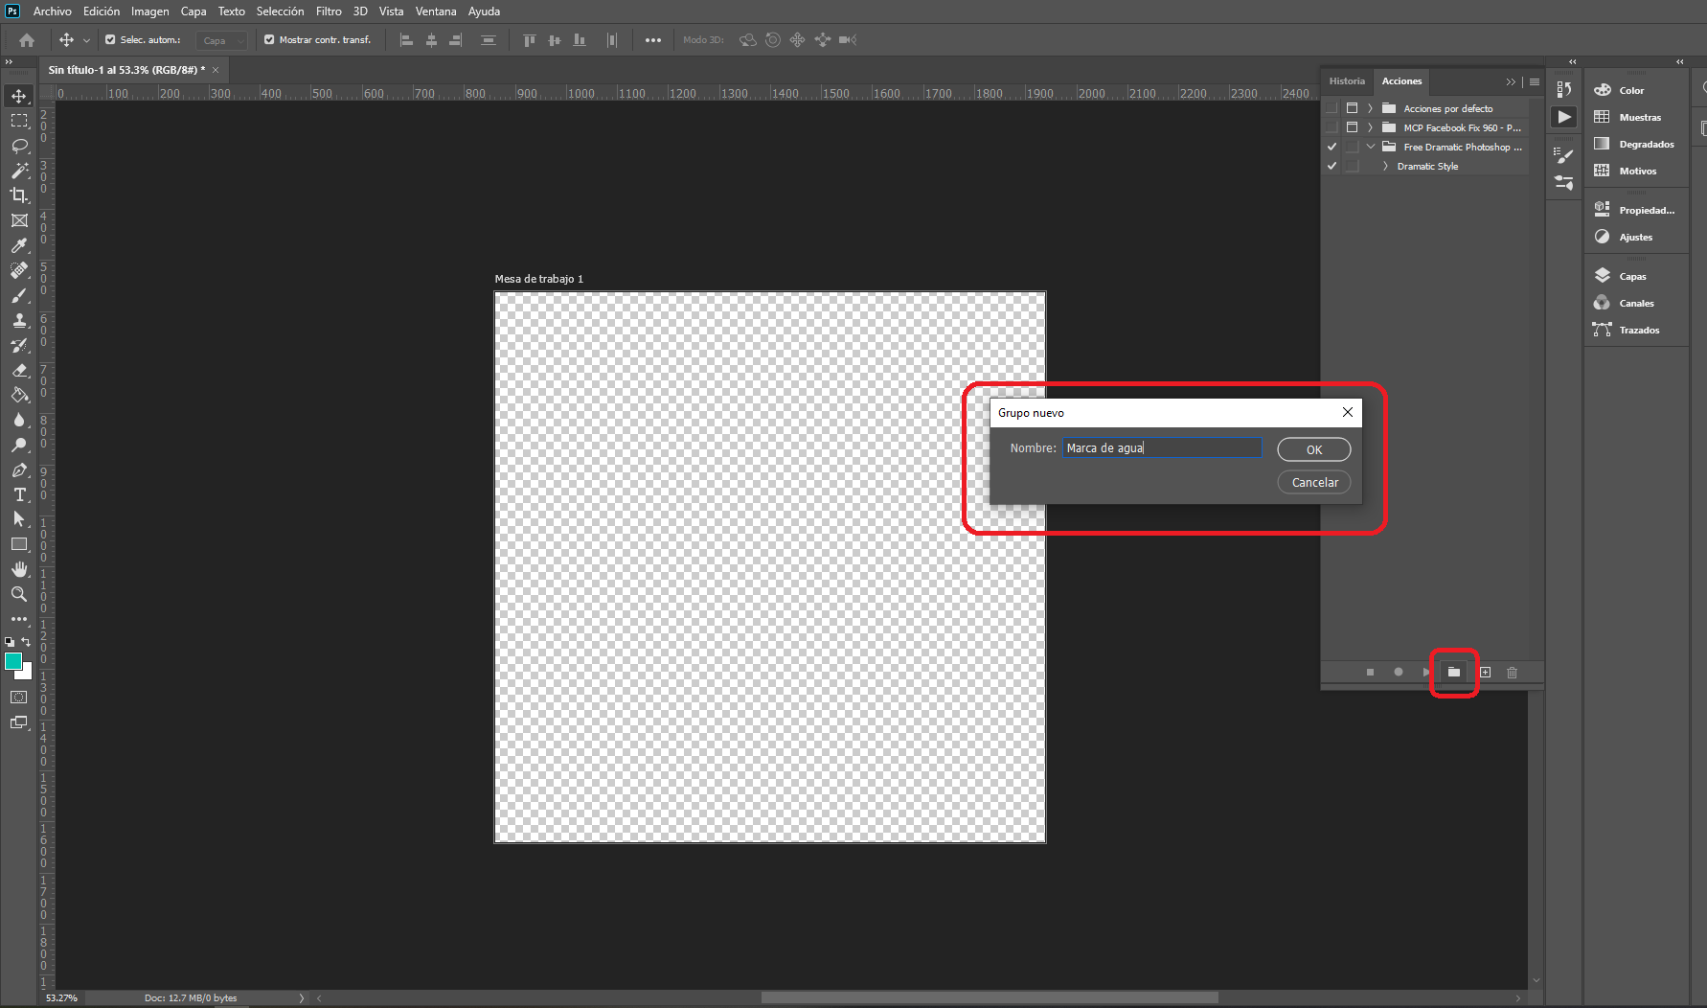This screenshot has height=1008, width=1707.
Task: Select the Crop tool
Action: [x=19, y=195]
